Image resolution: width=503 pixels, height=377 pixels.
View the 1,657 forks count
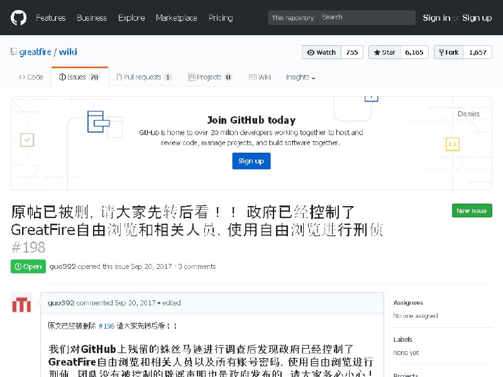click(x=478, y=52)
